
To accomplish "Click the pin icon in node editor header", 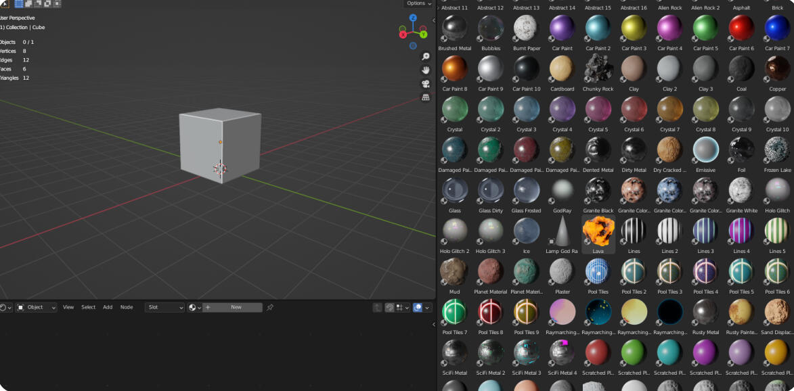I will point(270,307).
